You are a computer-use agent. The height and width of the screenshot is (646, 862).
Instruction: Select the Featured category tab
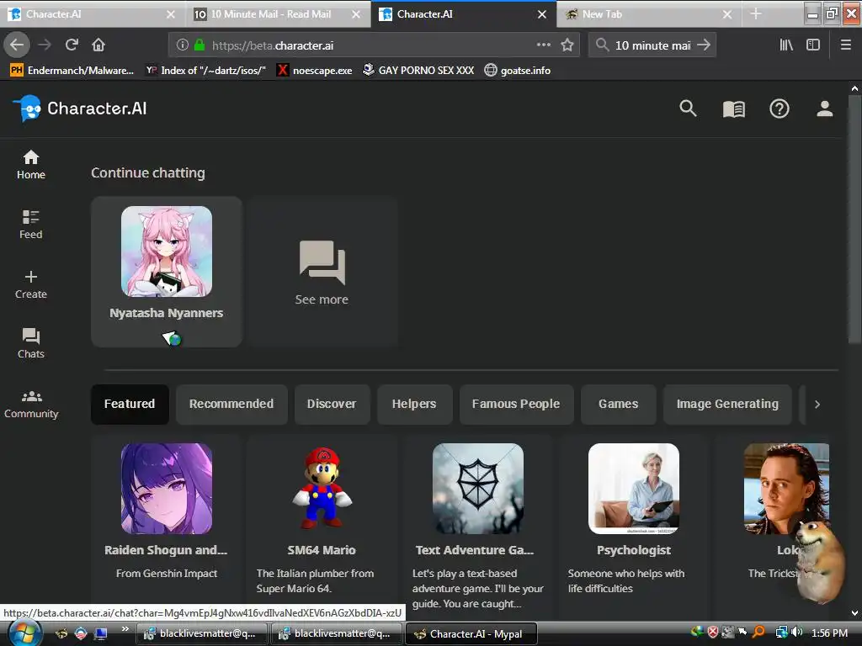[x=130, y=405]
